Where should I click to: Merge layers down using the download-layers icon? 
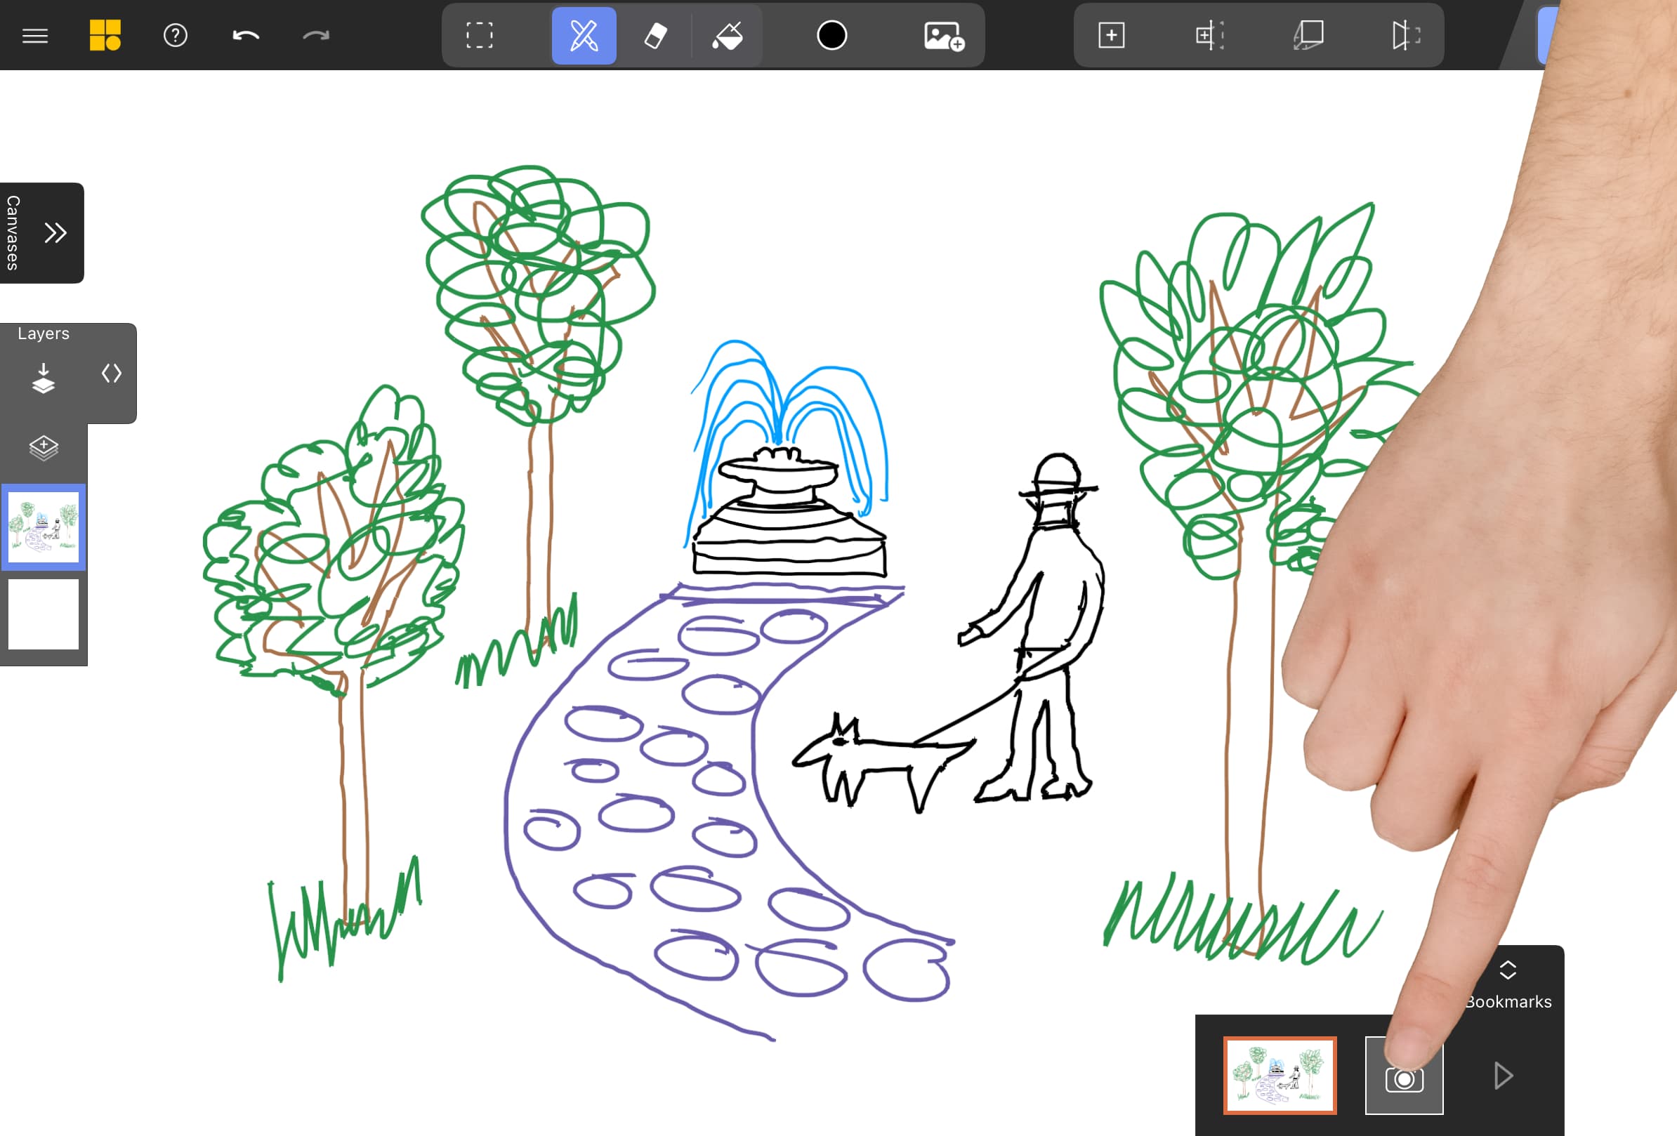pos(44,378)
